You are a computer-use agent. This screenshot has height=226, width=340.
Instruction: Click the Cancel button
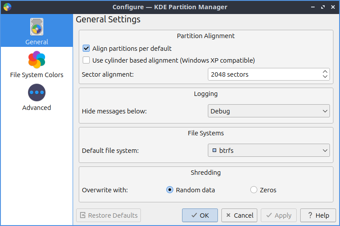(x=239, y=215)
